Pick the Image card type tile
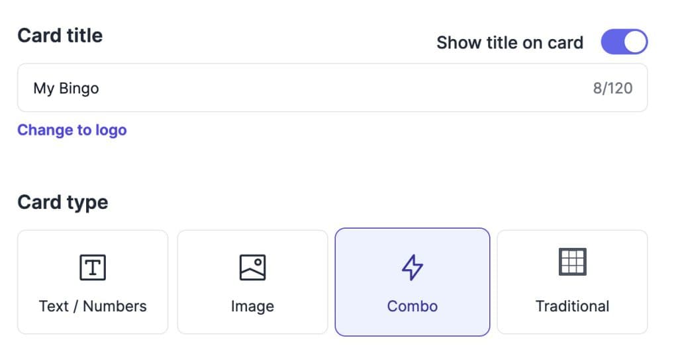Image resolution: width=678 pixels, height=359 pixels. (x=252, y=282)
